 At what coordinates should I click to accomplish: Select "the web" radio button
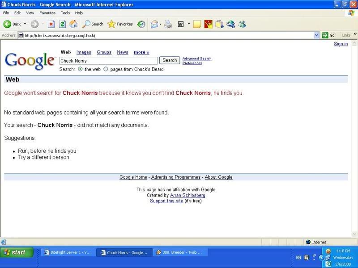pyautogui.click(x=80, y=69)
